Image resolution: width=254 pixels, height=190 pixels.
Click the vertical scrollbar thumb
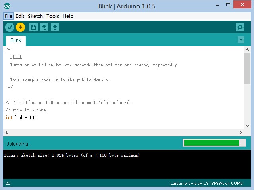(x=247, y=69)
